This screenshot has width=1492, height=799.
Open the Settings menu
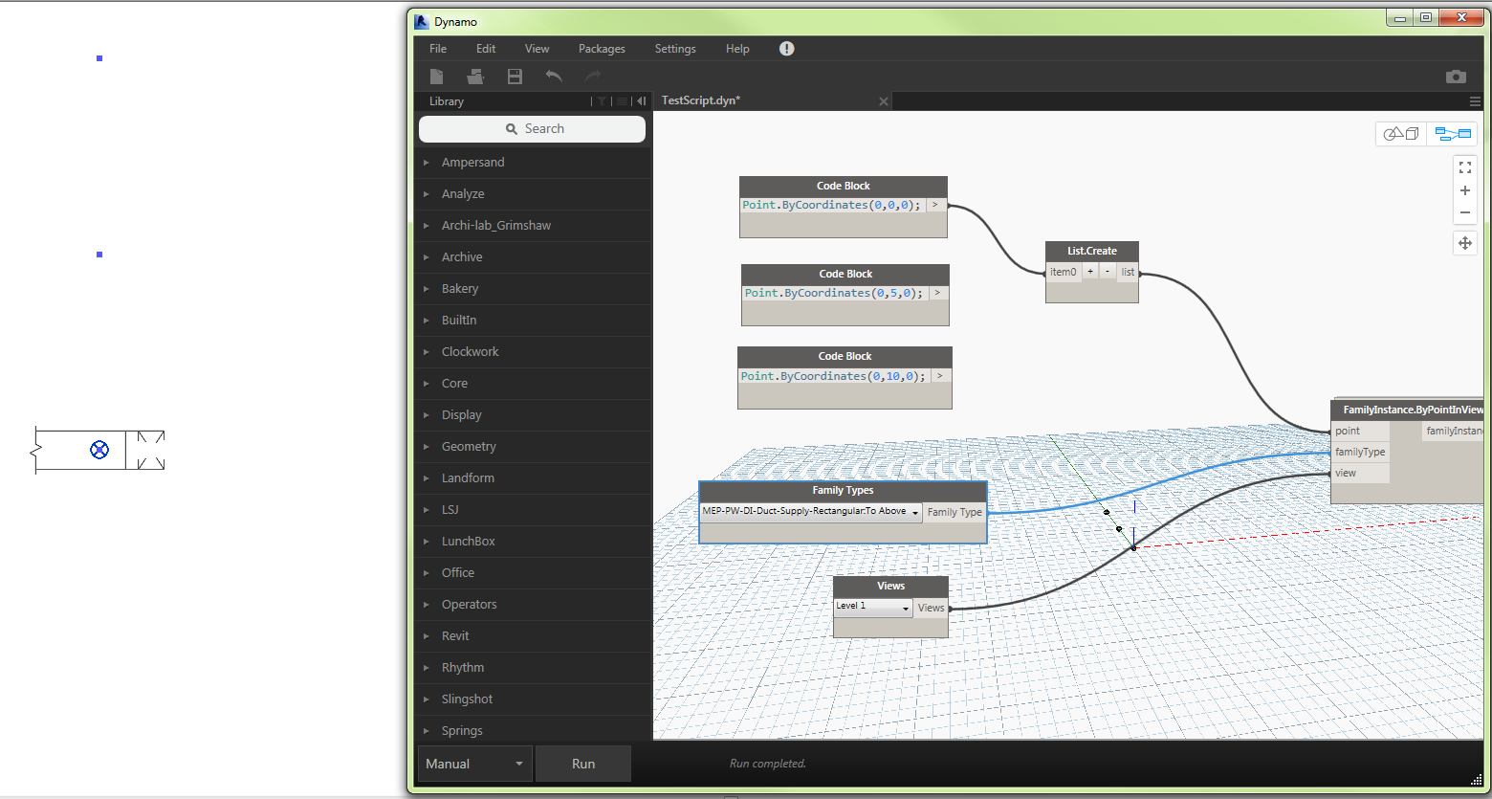coord(675,49)
